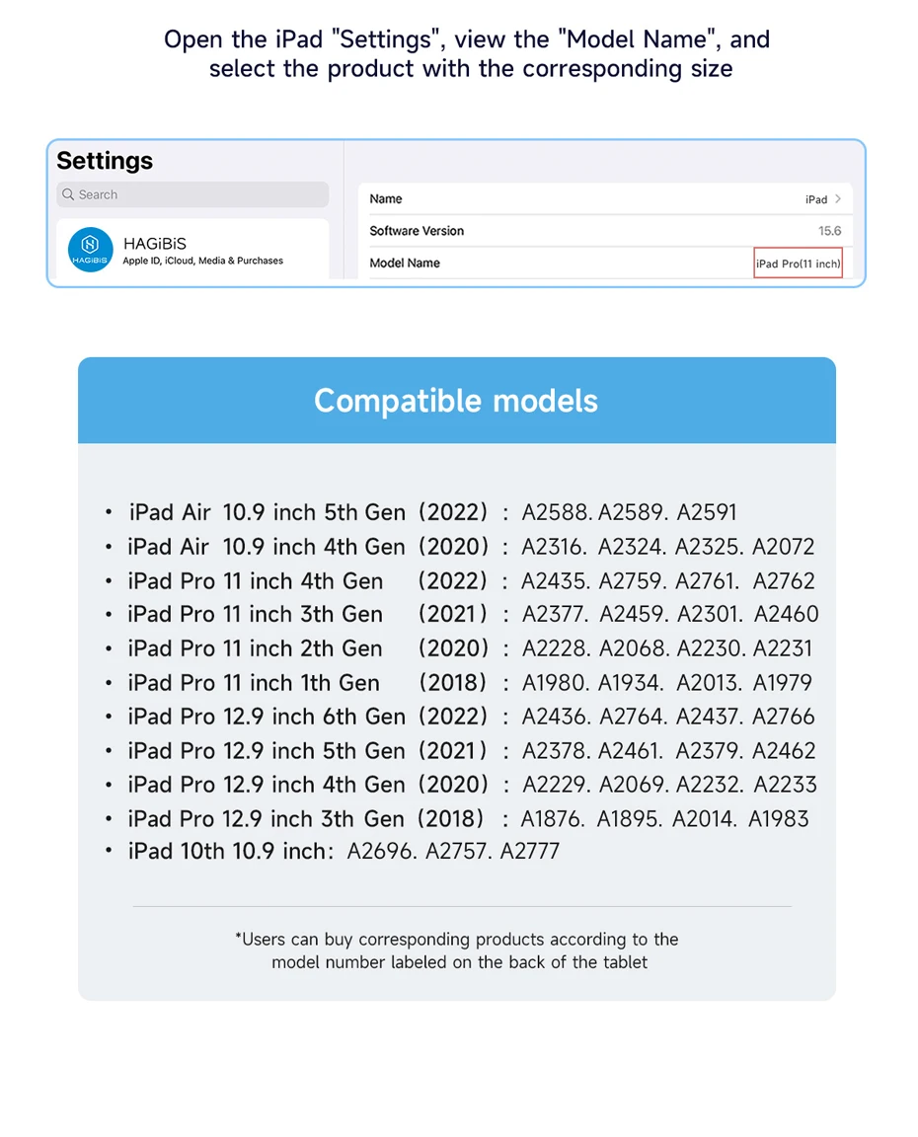This screenshot has width=918, height=1137.
Task: Open the HAGiBiS Apple ID account entry
Action: pyautogui.click(x=202, y=251)
